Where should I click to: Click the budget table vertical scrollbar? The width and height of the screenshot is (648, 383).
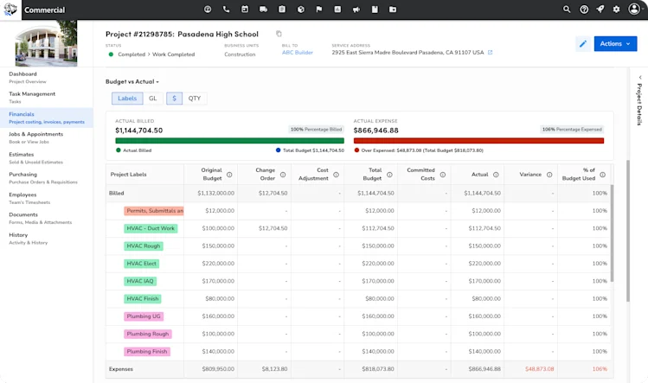pyautogui.click(x=612, y=233)
